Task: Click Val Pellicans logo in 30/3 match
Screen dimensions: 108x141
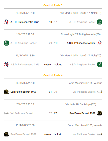Action: click(100, 92)
